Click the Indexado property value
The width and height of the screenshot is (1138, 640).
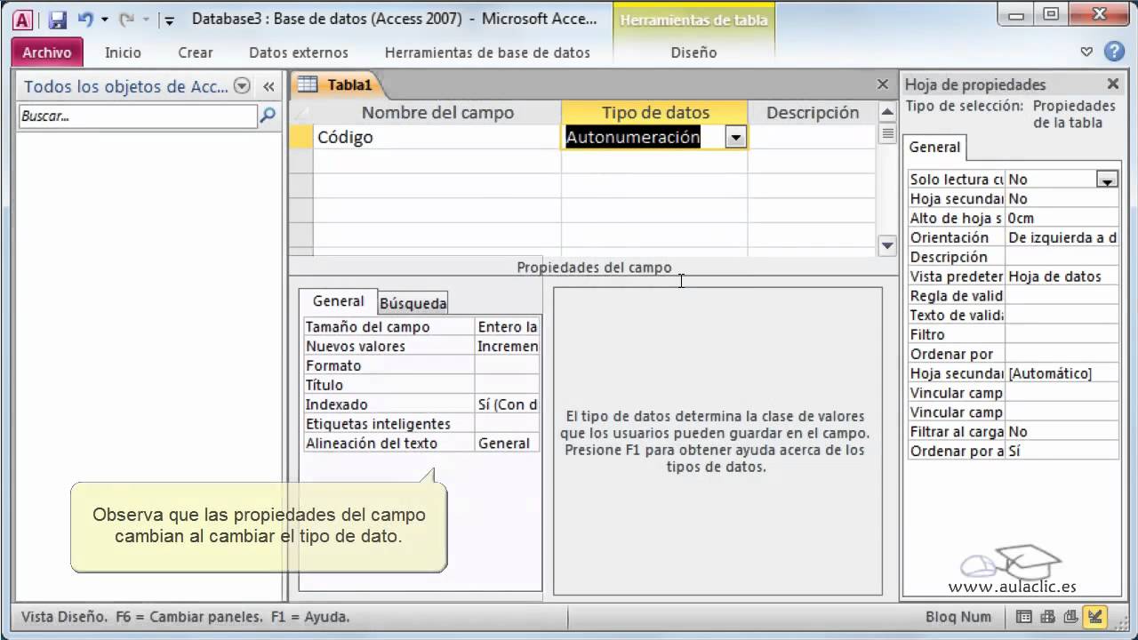click(507, 405)
